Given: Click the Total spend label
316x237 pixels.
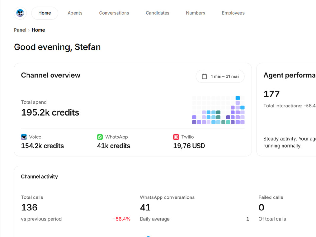Looking at the screenshot, I should point(34,102).
